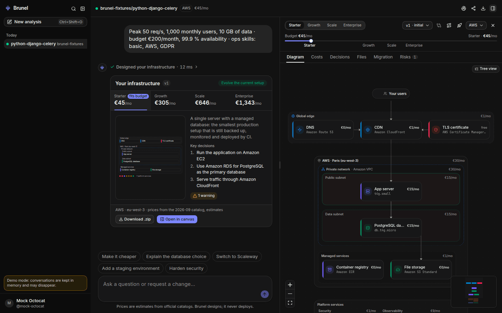Click the rocket icon in canvas toolbar
Viewport: 502px width, 313px height.
[459, 25]
